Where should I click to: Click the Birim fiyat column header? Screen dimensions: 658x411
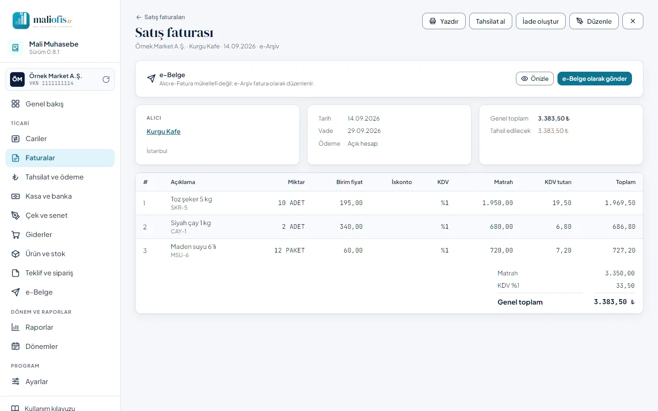point(350,182)
